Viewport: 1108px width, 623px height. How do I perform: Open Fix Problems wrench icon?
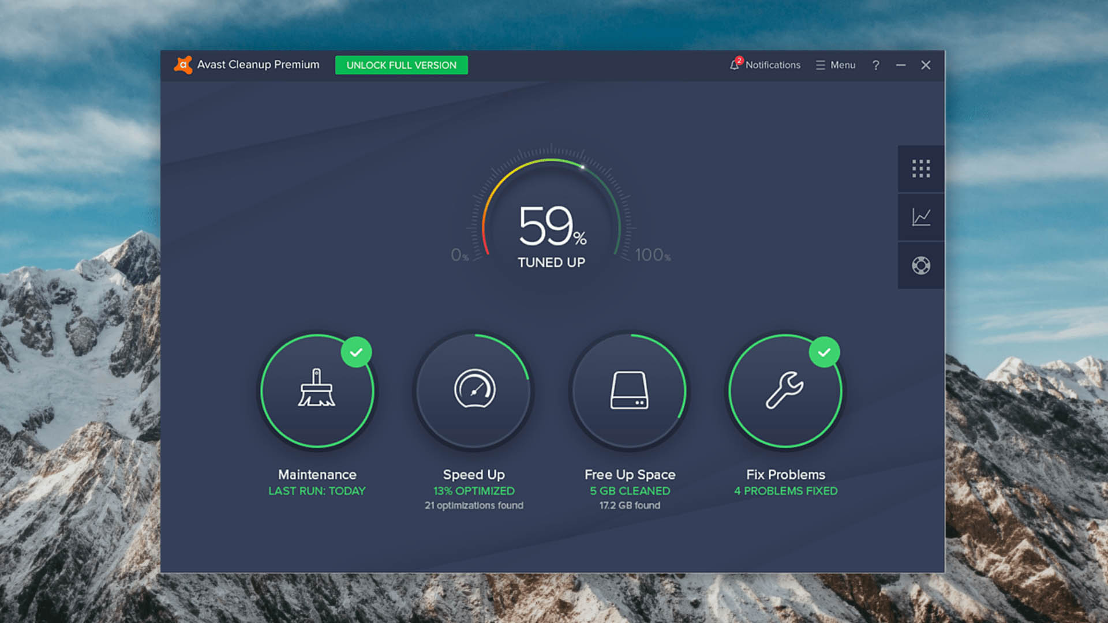[785, 391]
